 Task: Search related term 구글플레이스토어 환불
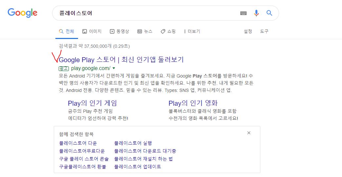point(83,167)
